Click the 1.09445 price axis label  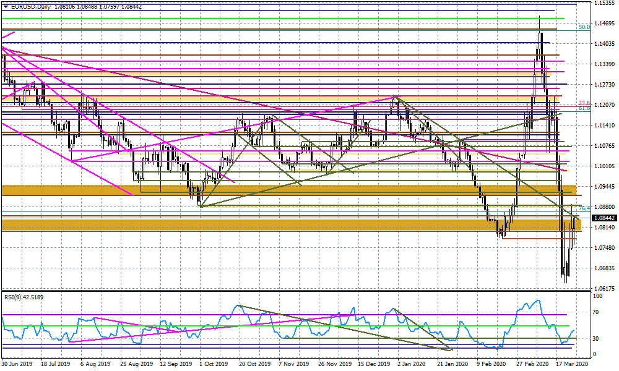604,187
